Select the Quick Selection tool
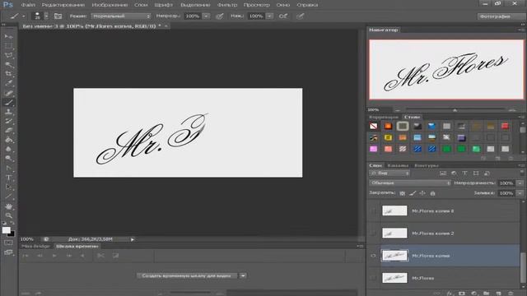Viewport: 527px width, 296px height. point(9,64)
